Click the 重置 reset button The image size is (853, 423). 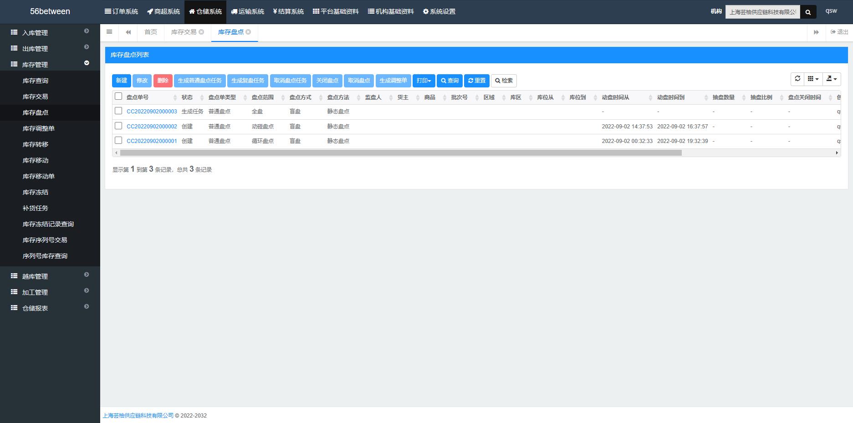pyautogui.click(x=477, y=81)
